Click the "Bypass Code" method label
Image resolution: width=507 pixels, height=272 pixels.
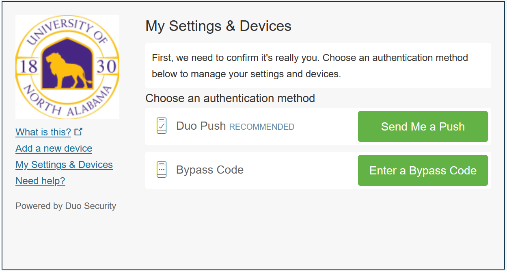(210, 170)
